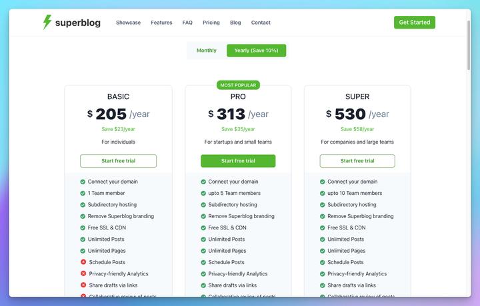Click the SUPER plan heading
Viewport: 480px width, 306px height.
pos(357,97)
